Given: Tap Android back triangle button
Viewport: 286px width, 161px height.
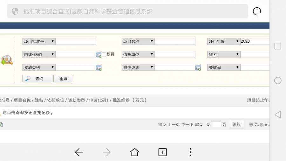Looking at the screenshot, I should pyautogui.click(x=278, y=115).
